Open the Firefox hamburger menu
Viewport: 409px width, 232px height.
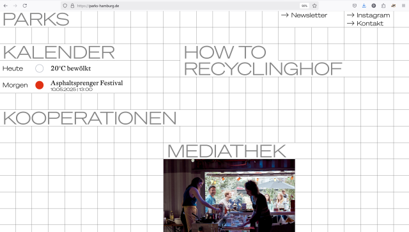coord(403,6)
